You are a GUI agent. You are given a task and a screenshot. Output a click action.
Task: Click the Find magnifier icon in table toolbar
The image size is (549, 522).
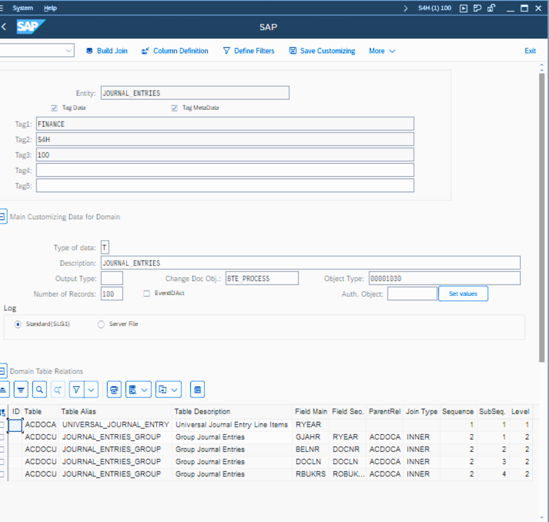point(39,390)
